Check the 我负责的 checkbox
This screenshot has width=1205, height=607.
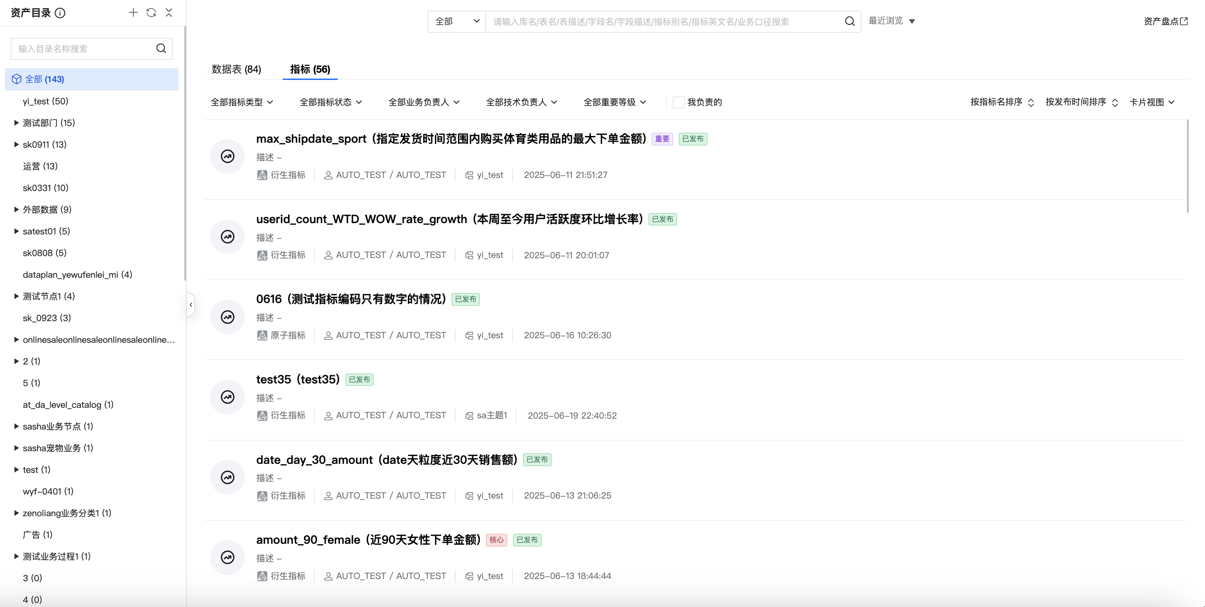tap(678, 103)
